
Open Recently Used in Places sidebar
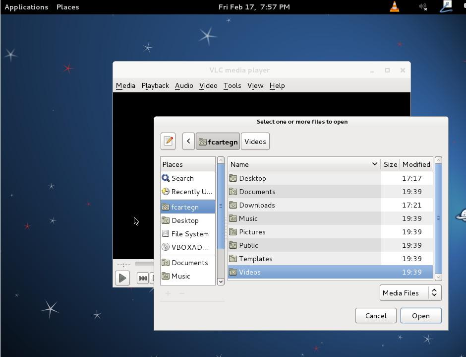tap(191, 192)
